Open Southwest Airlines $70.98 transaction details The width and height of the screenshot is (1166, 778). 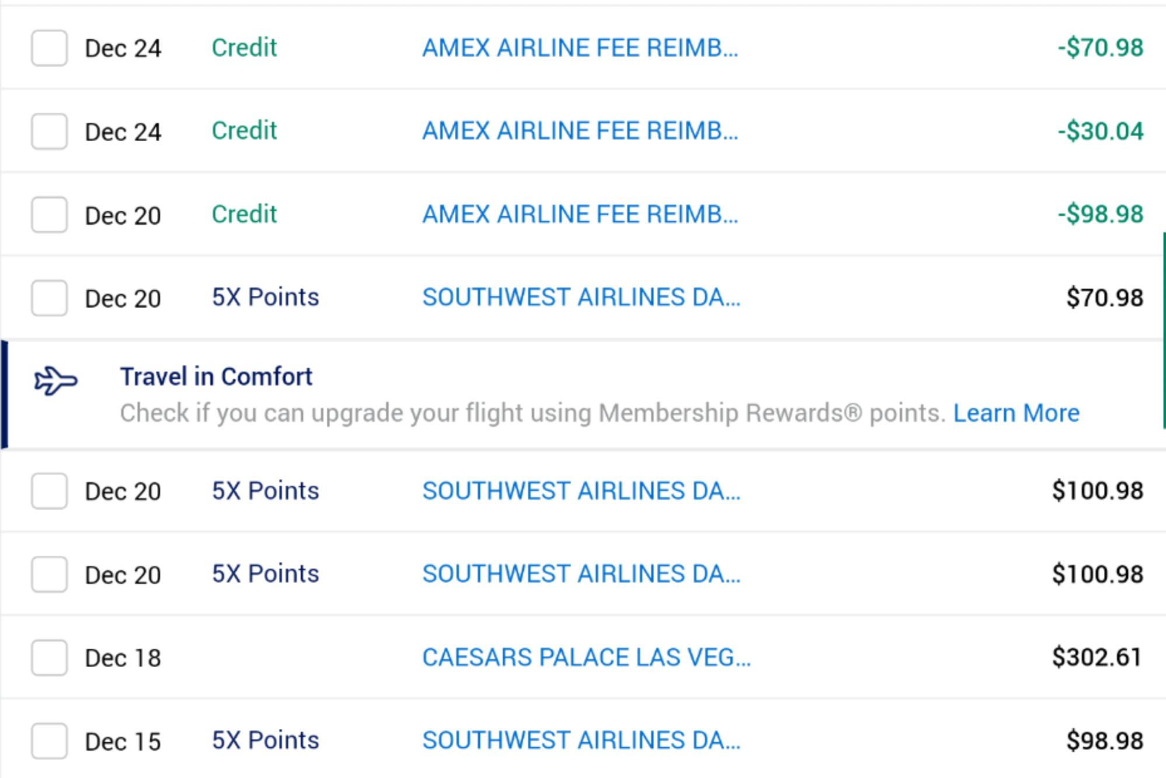(x=581, y=297)
